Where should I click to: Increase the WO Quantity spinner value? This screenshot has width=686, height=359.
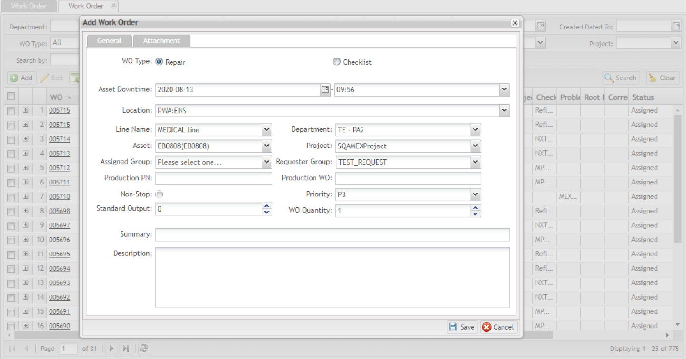pyautogui.click(x=475, y=207)
